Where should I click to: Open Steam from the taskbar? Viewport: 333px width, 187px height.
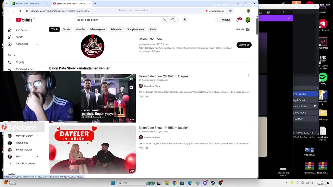click(x=213, y=183)
